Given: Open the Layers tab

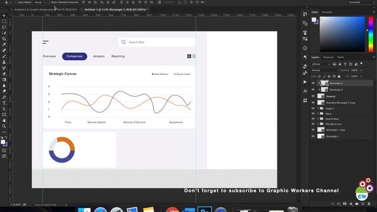Looking at the screenshot, I should point(315,57).
